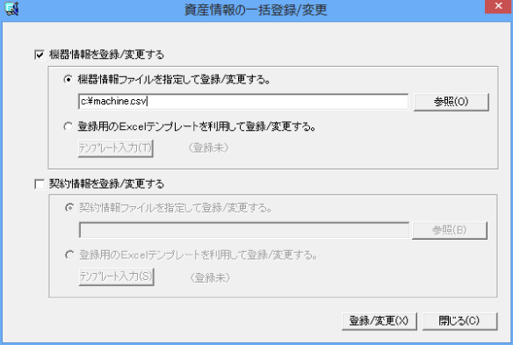The image size is (513, 345).
Task: Close the 資産情報の一括登録/変更 dialog window
Action: [498, 6]
